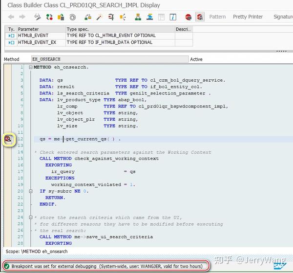Screen dimensions: 293x273
Task: Set external breakpoint icon in toolbar
Action: [200, 17]
